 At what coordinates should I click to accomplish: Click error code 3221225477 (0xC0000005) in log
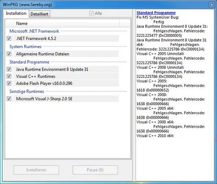point(159,36)
